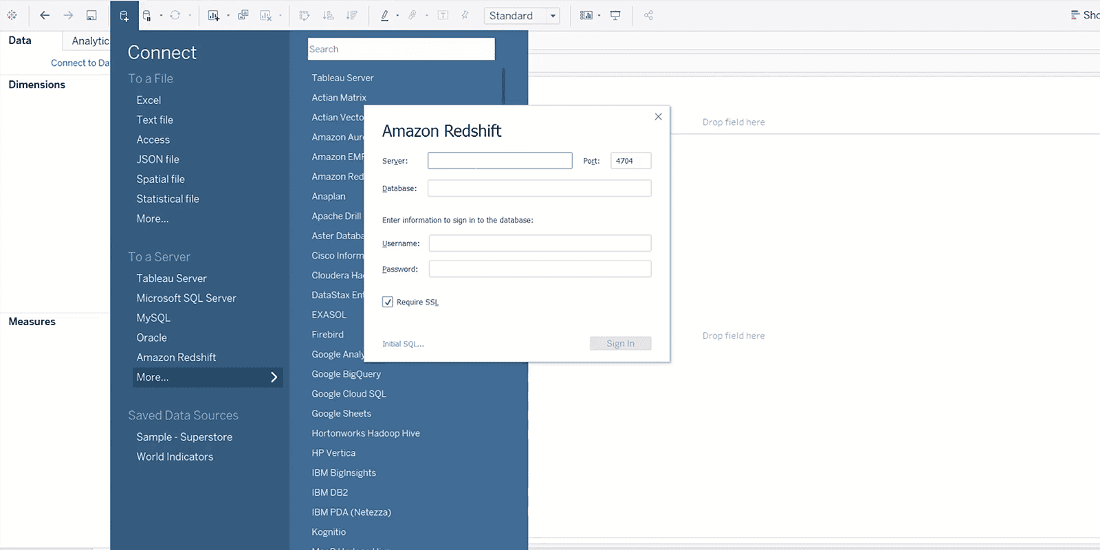This screenshot has width=1100, height=550.
Task: Switch to the Data pane tab
Action: point(20,41)
